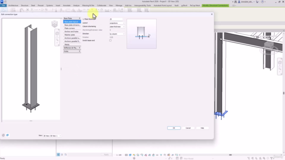Click the Temporary Hide/Isolate glasses icon
This screenshot has height=160, width=285.
point(157,155)
